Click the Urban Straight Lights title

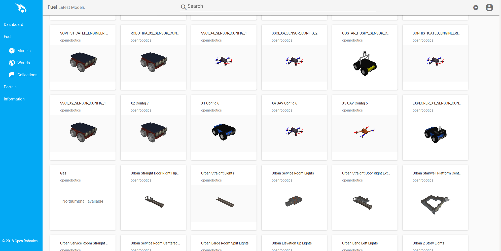coord(218,173)
